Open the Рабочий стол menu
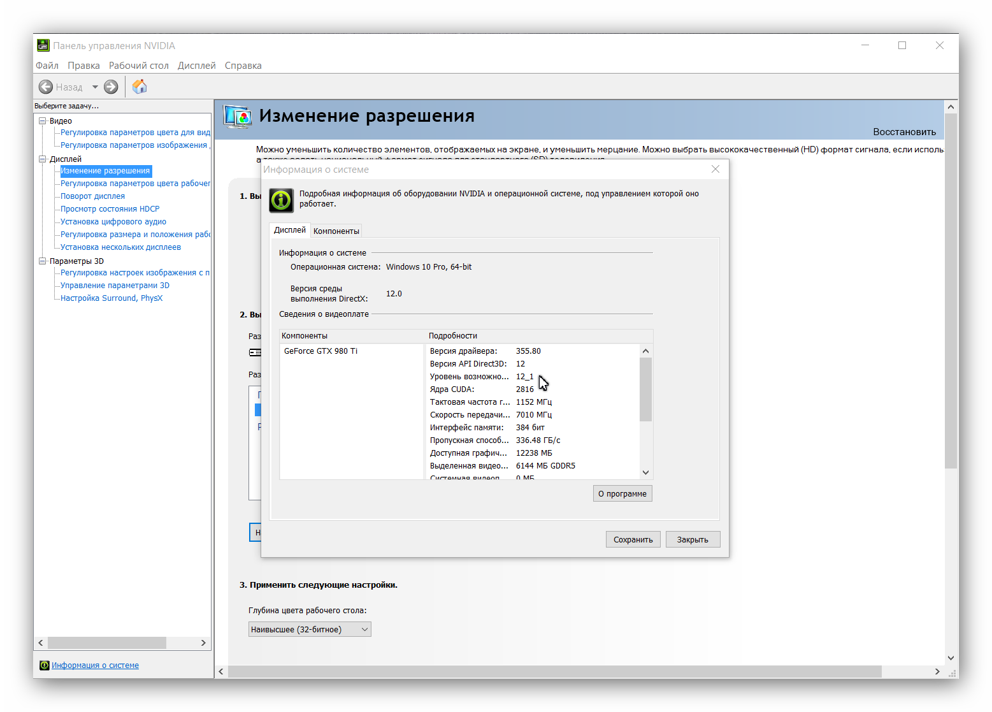Viewport: 992px width, 712px height. pyautogui.click(x=138, y=66)
